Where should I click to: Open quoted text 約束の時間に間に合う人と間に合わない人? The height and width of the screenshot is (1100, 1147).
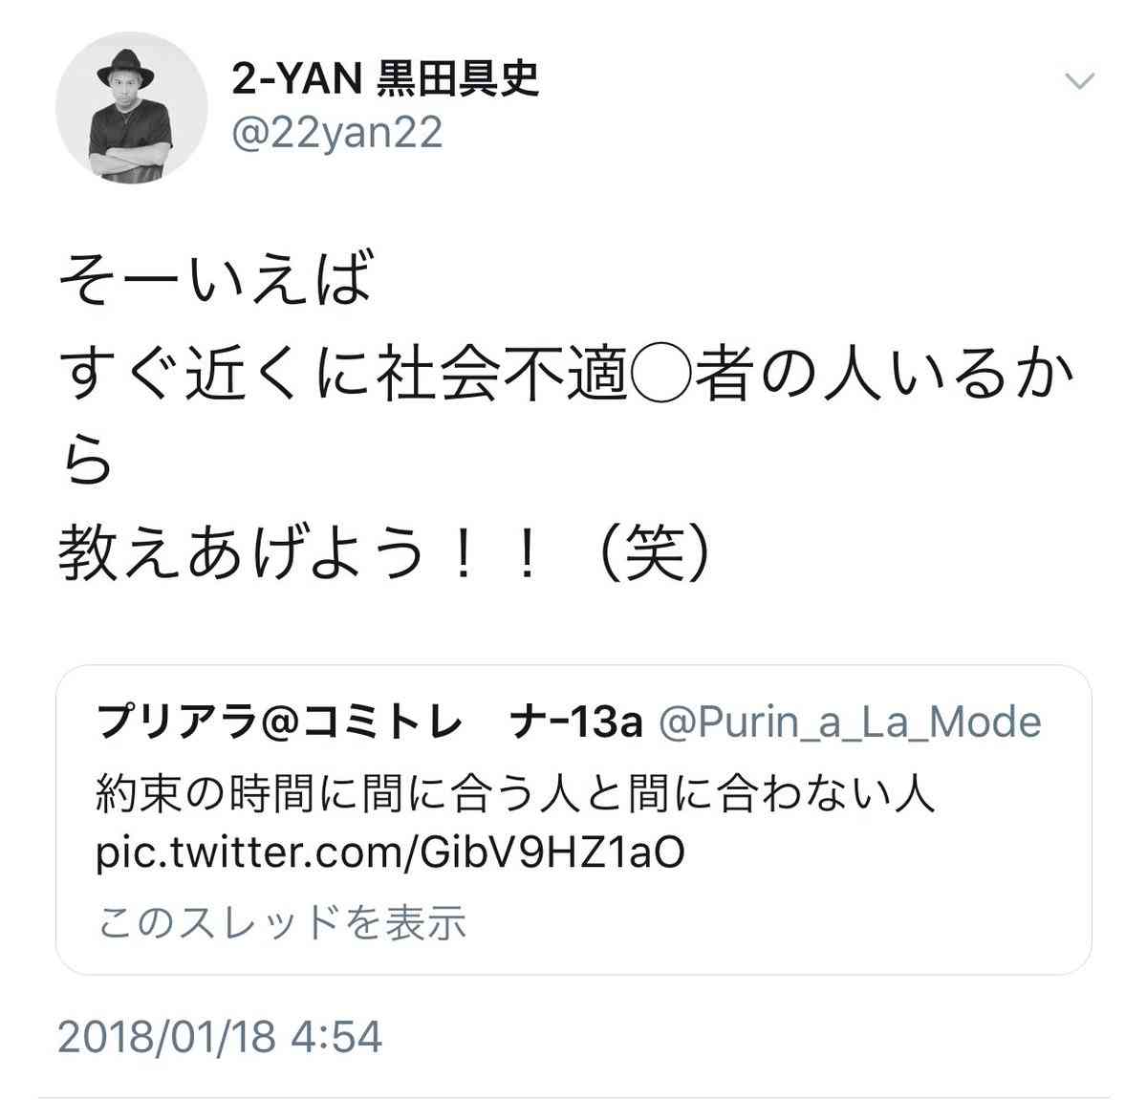[515, 792]
